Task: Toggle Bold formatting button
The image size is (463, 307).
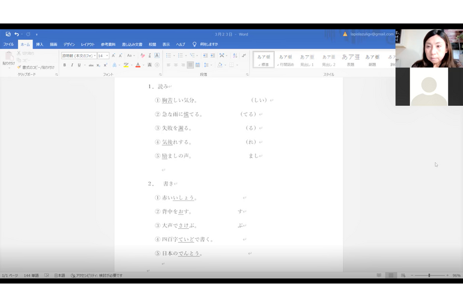Action: coord(64,65)
